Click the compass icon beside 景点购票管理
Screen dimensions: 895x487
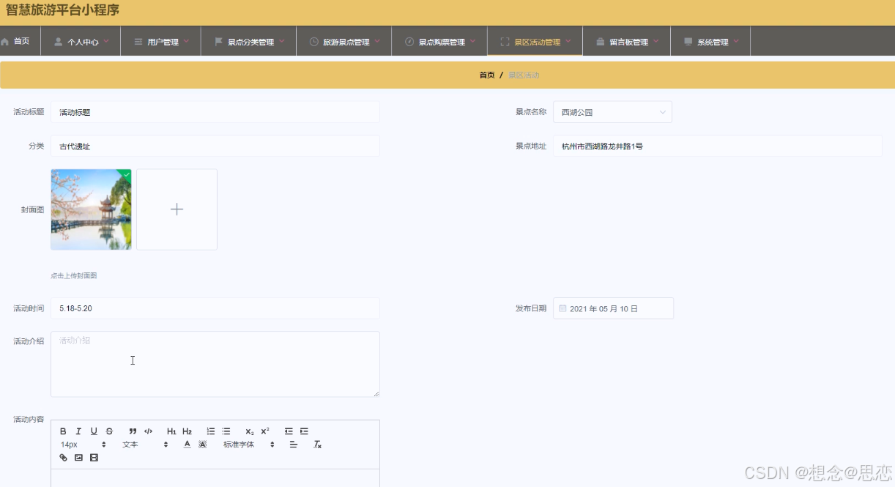(409, 42)
